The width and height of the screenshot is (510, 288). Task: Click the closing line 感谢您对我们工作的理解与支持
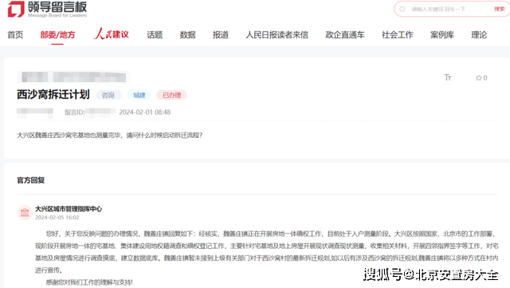point(89,282)
